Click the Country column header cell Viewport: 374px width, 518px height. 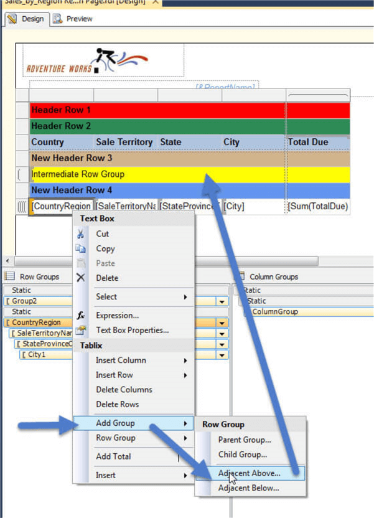tap(62, 142)
